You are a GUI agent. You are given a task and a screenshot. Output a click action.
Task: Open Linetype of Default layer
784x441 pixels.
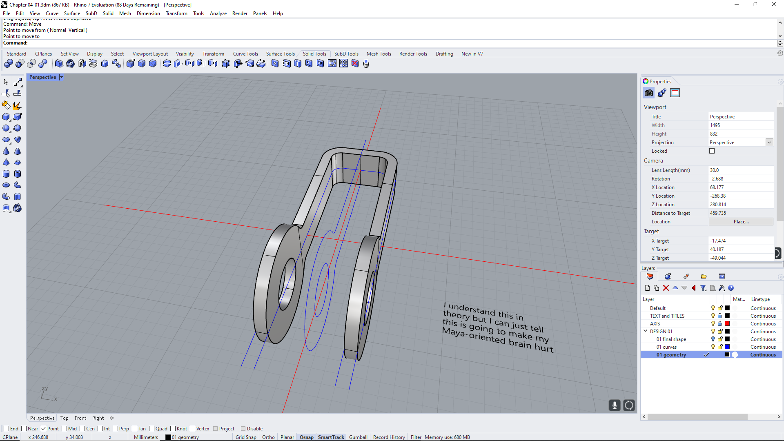[x=763, y=308]
